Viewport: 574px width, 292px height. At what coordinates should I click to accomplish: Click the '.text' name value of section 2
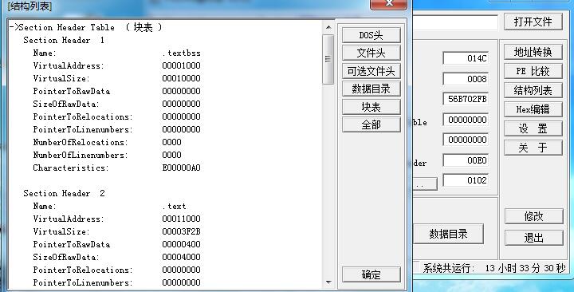[x=175, y=207]
